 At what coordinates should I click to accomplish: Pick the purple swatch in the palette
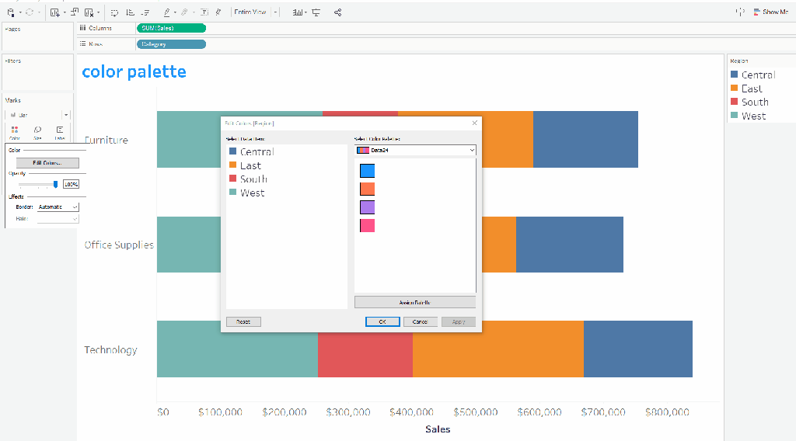368,207
